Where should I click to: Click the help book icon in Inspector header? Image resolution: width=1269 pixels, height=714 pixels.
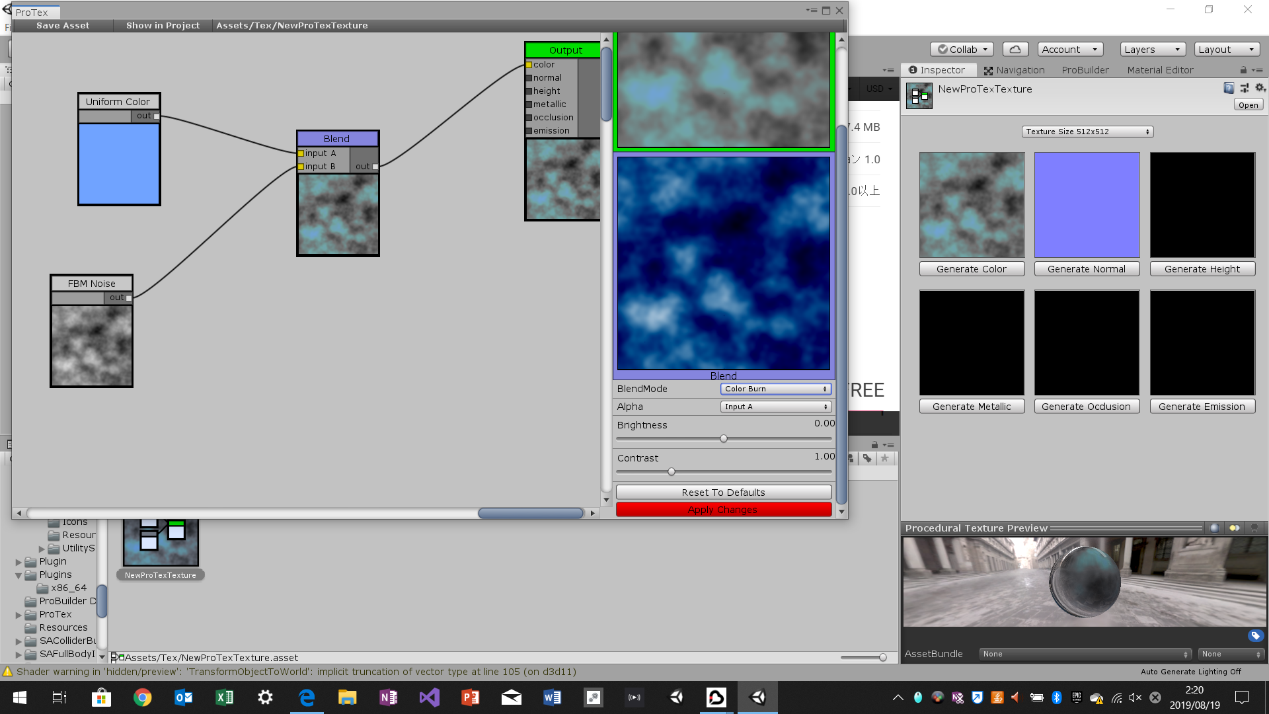point(1229,88)
